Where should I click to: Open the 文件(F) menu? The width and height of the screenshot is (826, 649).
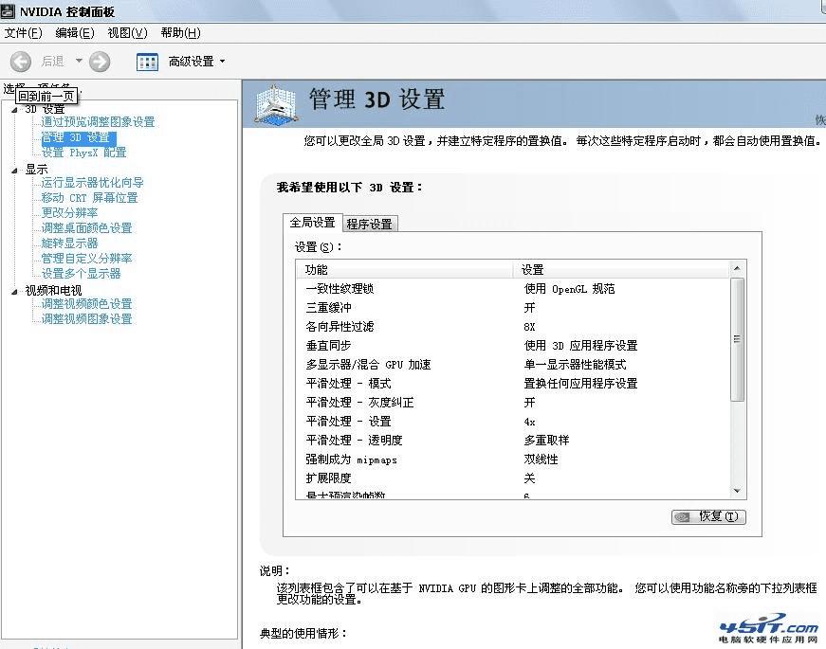coord(23,33)
